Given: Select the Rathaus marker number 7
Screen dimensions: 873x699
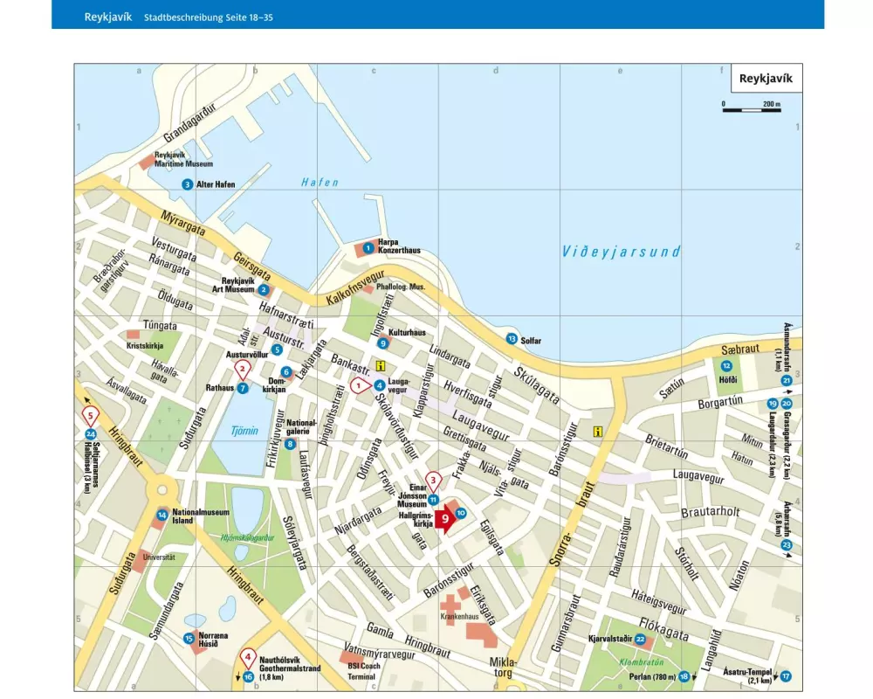Looking at the screenshot, I should (243, 388).
